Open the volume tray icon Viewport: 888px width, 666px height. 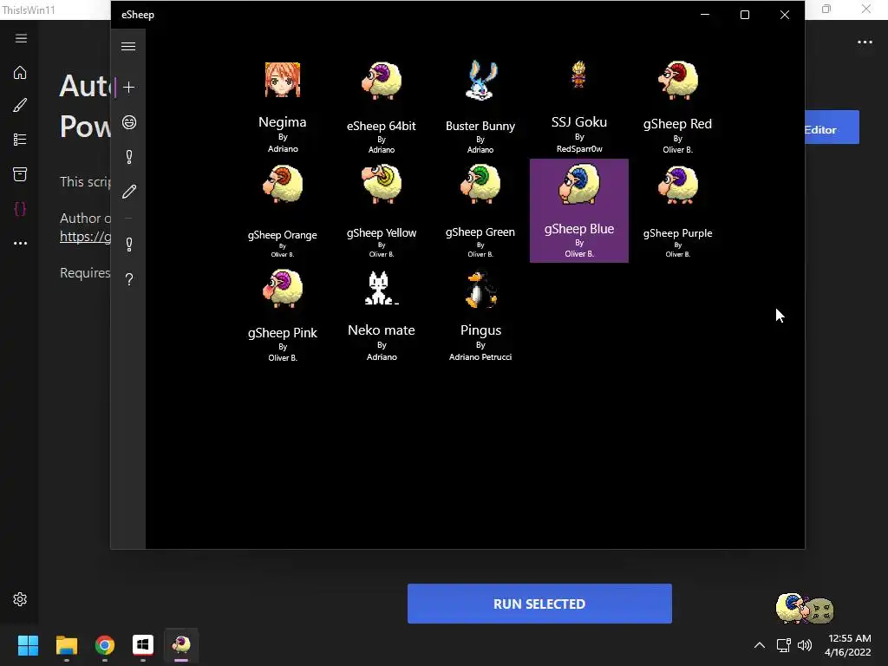coord(804,645)
